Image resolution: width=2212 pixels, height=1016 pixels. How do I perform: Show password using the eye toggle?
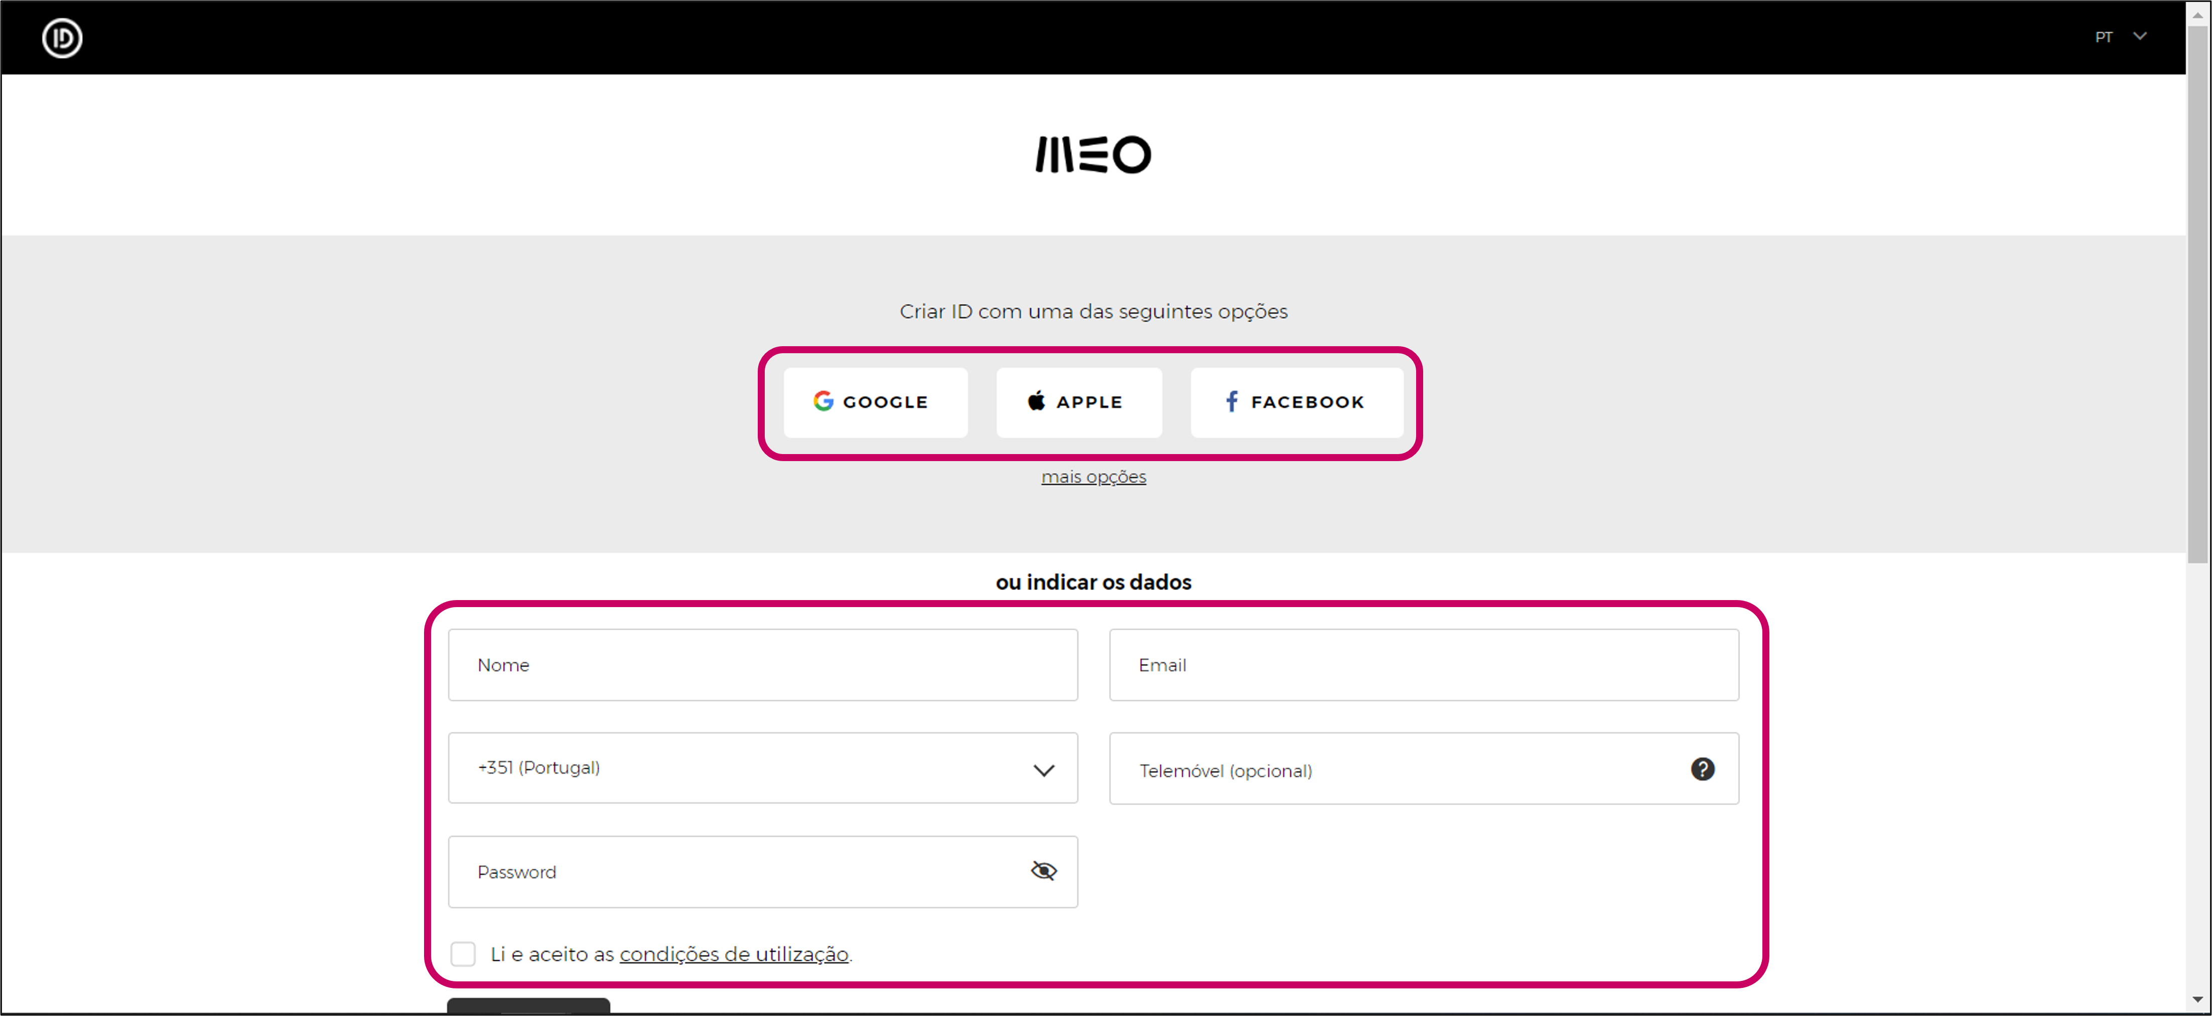pos(1043,871)
